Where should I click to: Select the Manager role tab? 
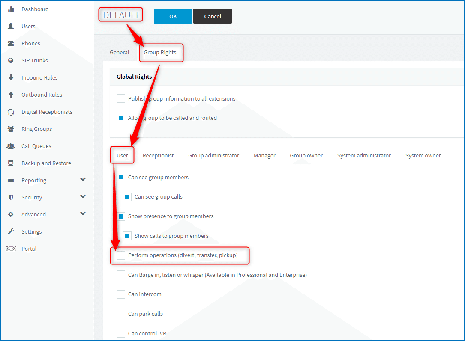coord(264,155)
